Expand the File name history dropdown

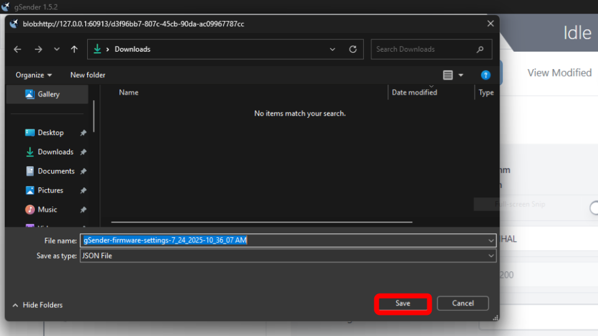pos(491,240)
